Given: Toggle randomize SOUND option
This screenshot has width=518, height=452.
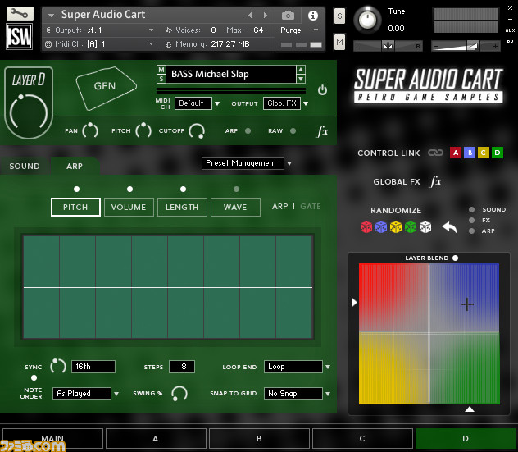Looking at the screenshot, I should (472, 210).
